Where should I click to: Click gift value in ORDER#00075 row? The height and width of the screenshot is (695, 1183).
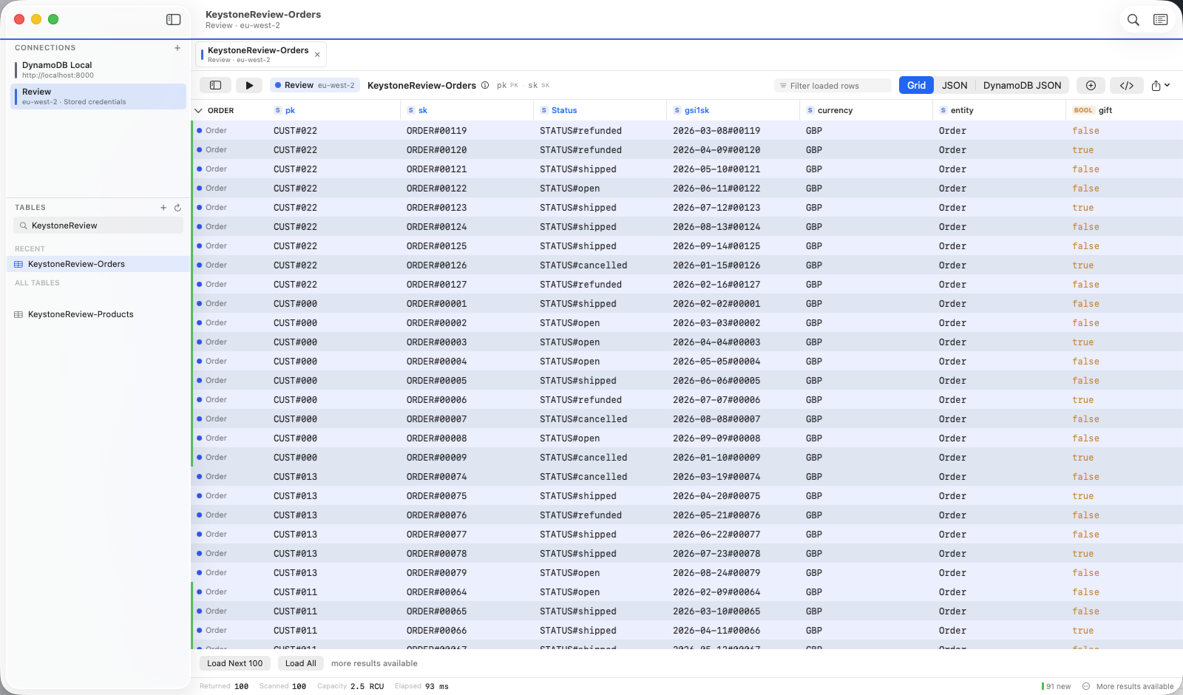pos(1082,496)
